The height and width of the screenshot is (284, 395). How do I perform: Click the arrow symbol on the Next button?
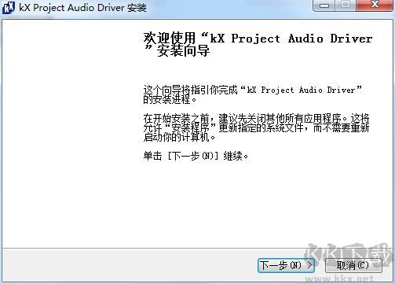(x=309, y=265)
